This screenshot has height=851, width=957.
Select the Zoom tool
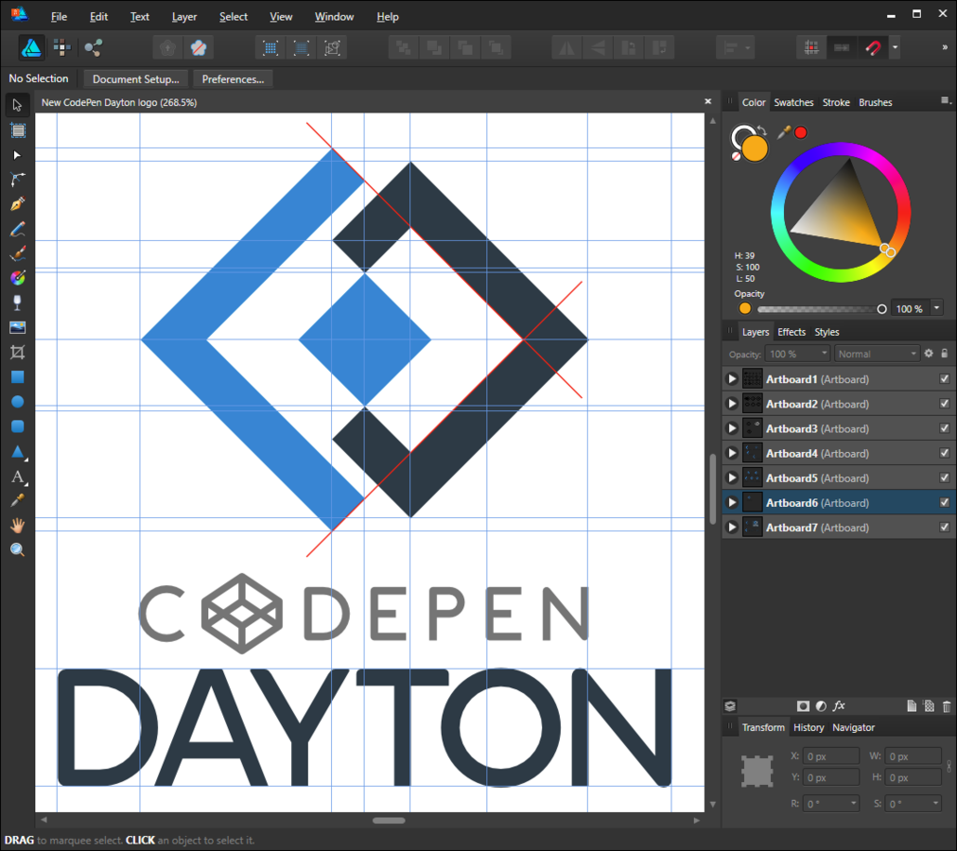[x=18, y=549]
